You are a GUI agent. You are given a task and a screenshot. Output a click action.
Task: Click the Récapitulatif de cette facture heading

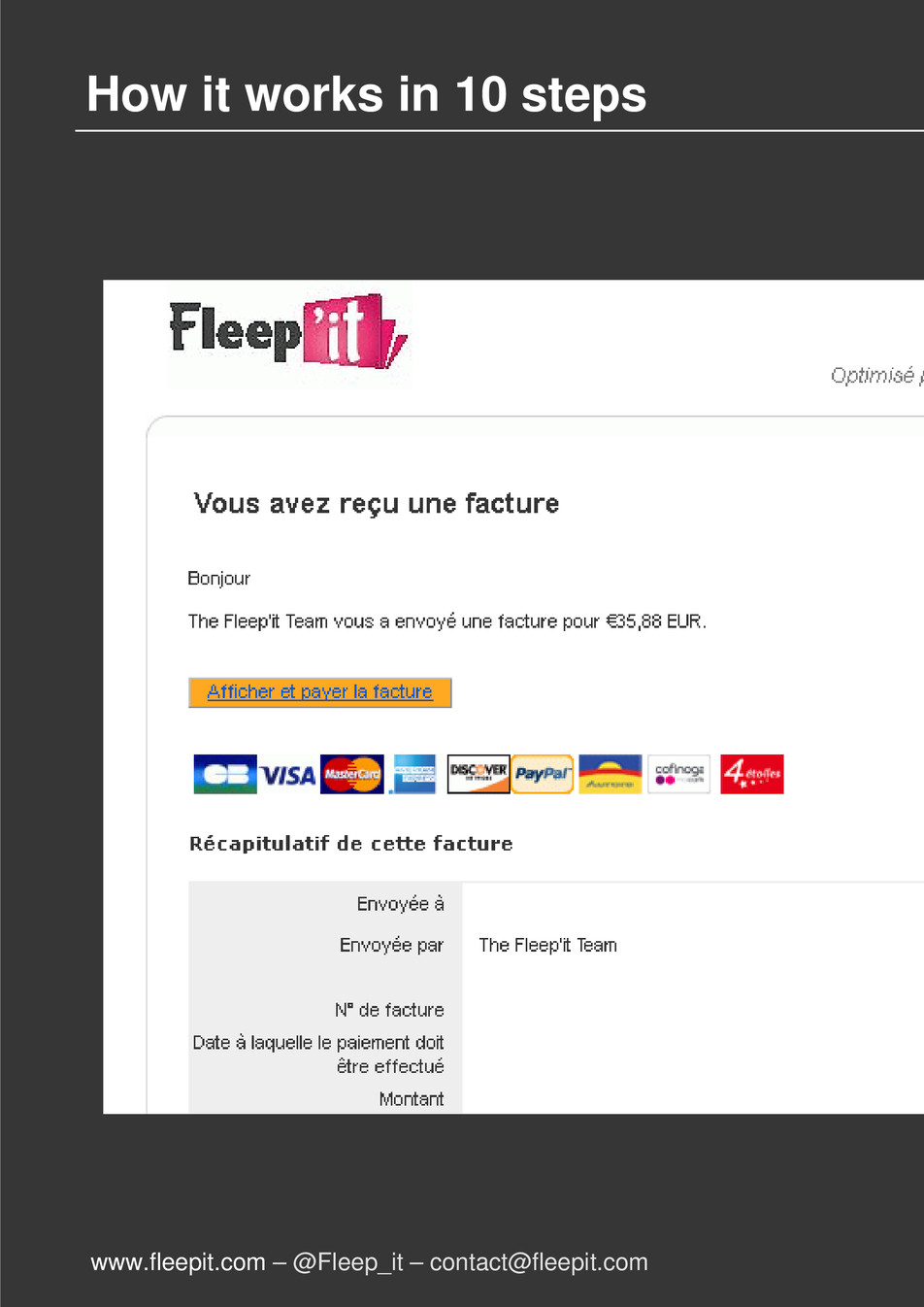350,843
